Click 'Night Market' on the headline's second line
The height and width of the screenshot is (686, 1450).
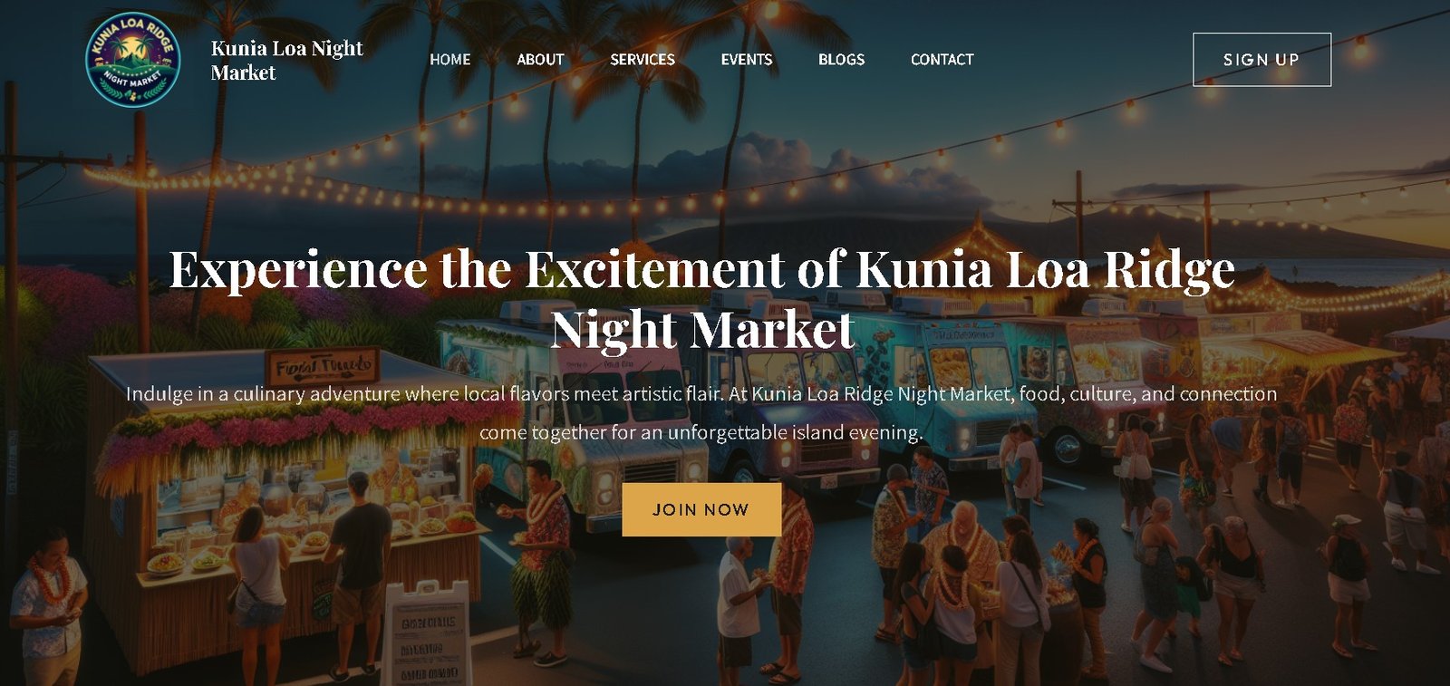(x=702, y=329)
